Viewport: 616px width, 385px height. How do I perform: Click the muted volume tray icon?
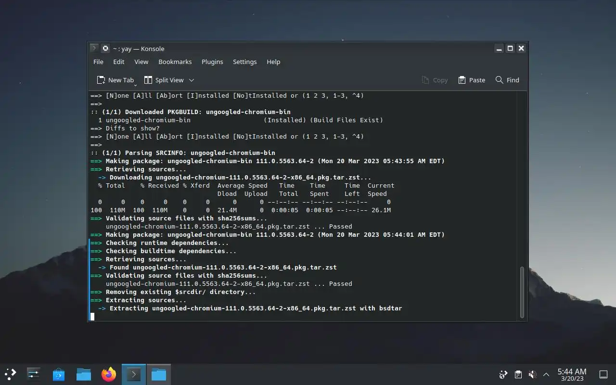pyautogui.click(x=532, y=374)
